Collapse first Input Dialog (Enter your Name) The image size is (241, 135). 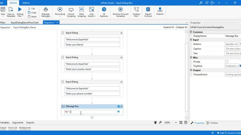tap(121, 33)
